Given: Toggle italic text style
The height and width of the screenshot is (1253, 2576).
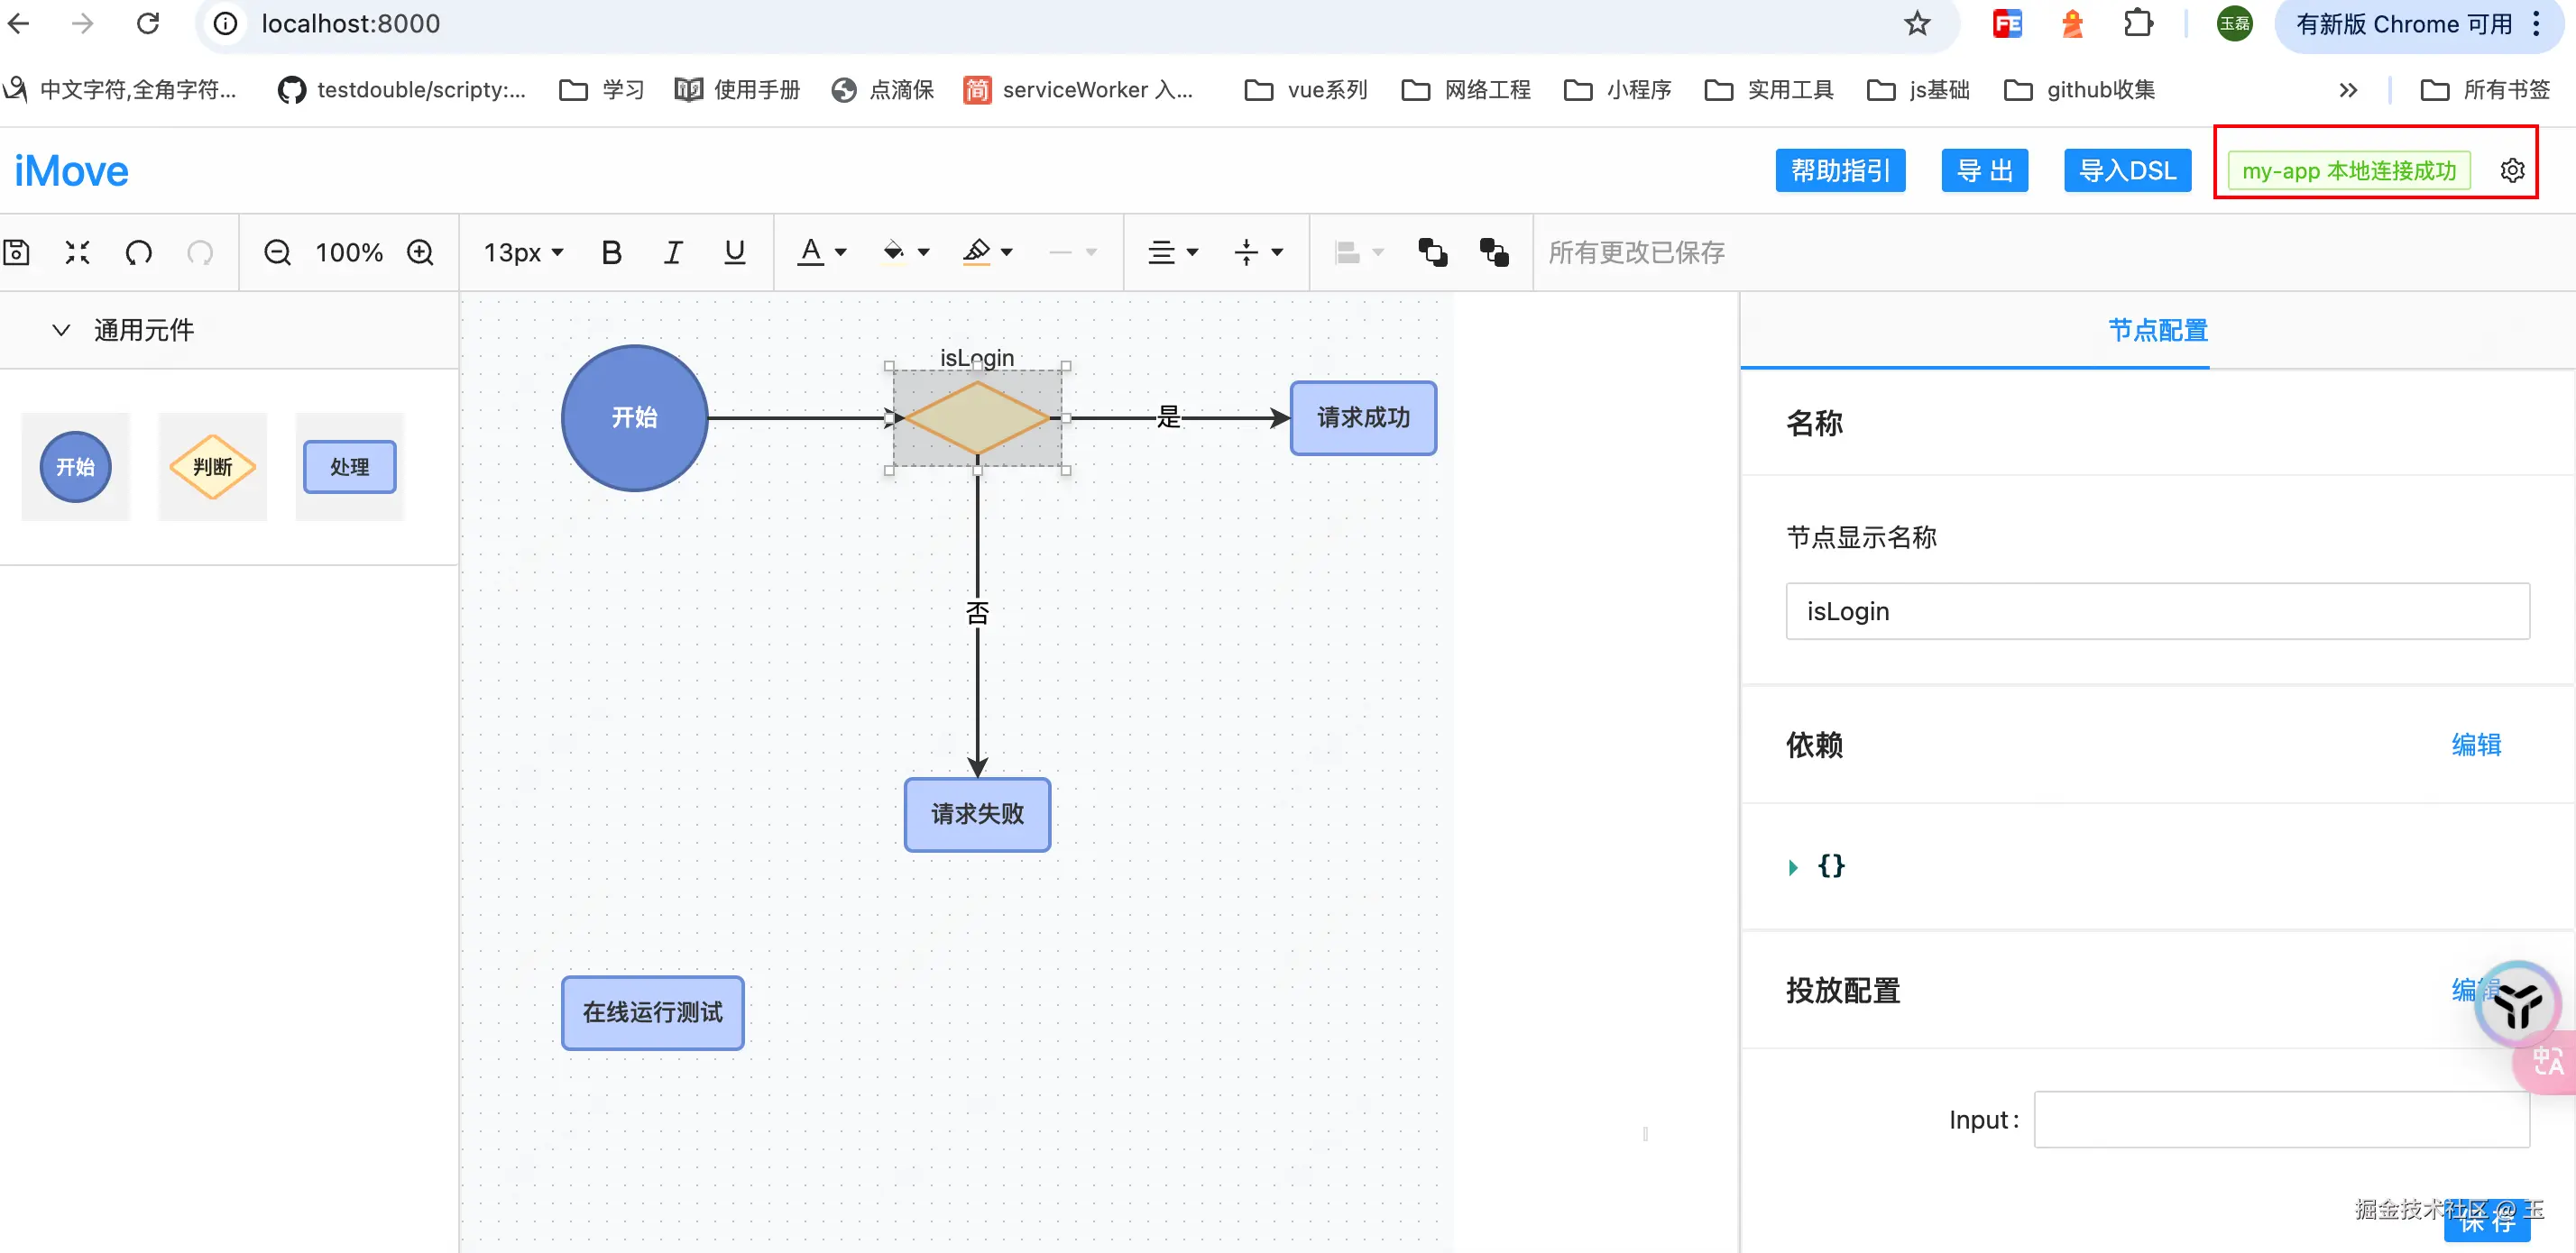Looking at the screenshot, I should click(x=673, y=252).
